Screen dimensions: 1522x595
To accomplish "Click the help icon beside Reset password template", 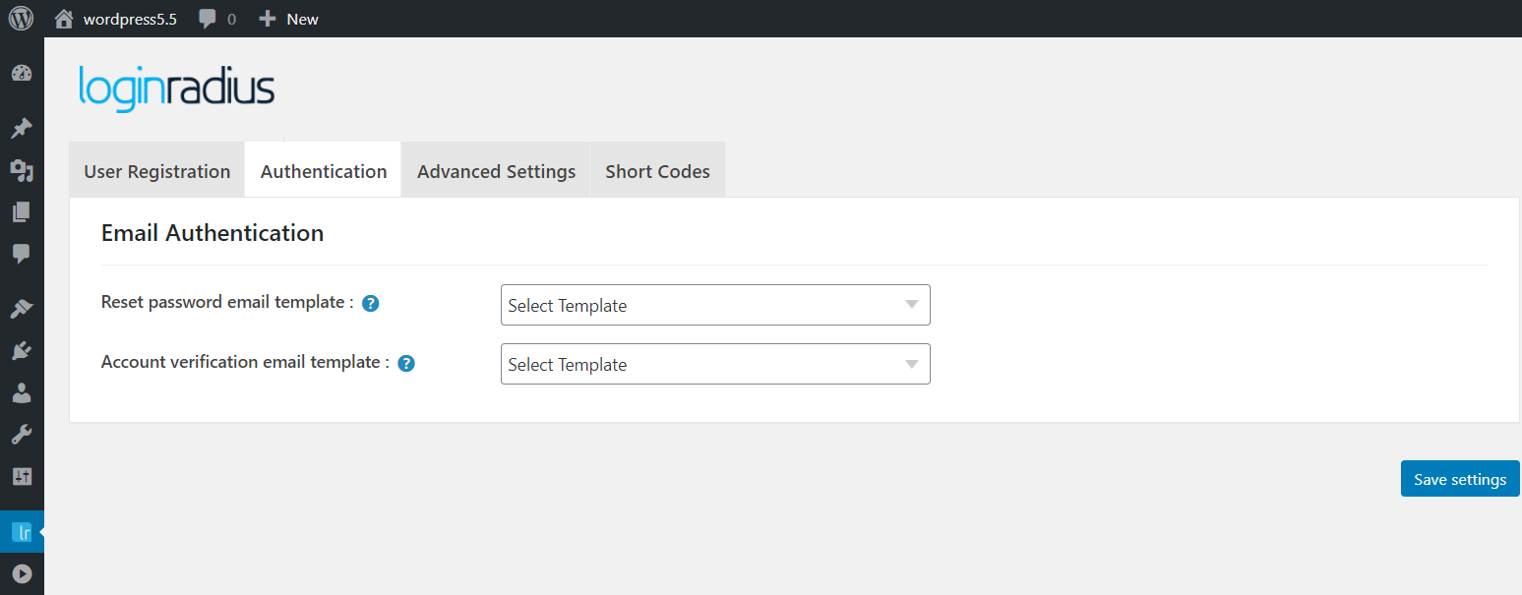I will click(370, 303).
